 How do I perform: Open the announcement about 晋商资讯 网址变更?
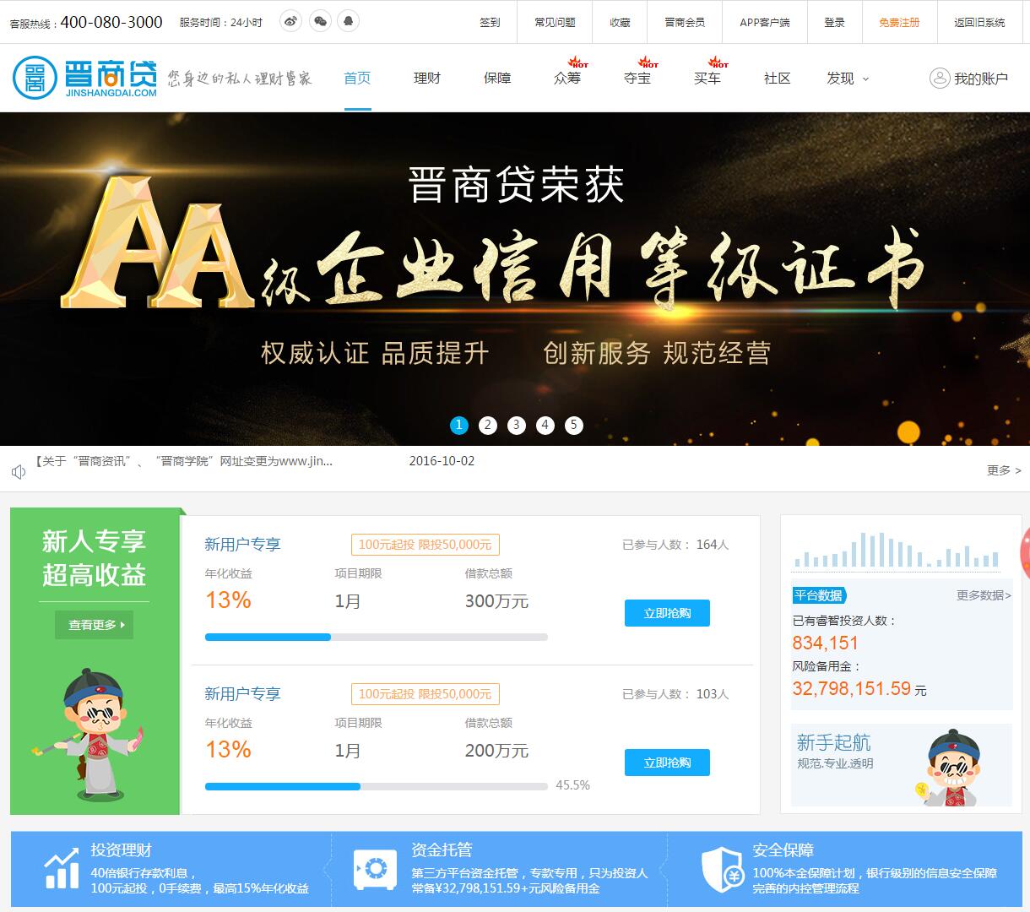[183, 461]
